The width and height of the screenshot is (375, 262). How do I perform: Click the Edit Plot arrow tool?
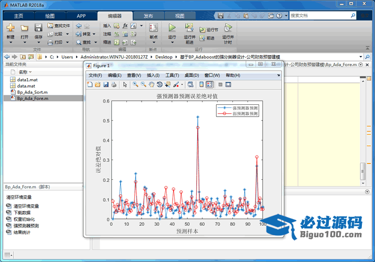[x=125, y=84]
